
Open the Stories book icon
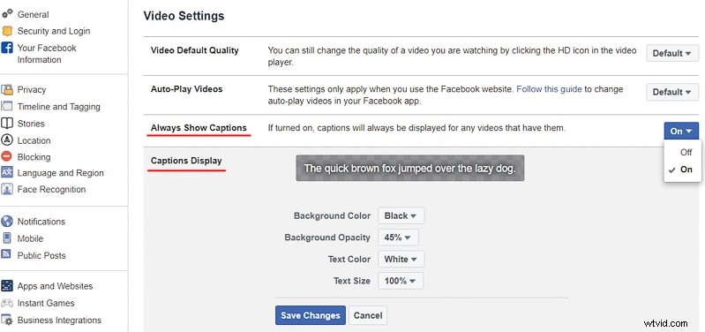[7, 124]
